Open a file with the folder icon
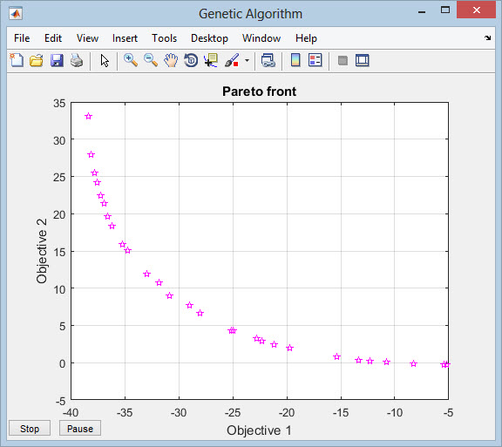Viewport: 502px width, 447px height. [37, 60]
